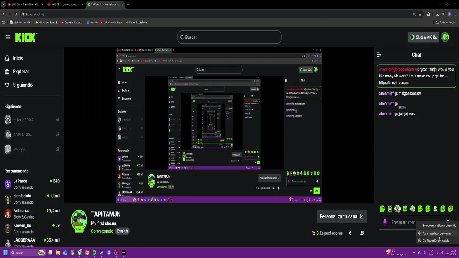Open the Outlook bookmark
Viewport: 459px width, 258px height.
pos(92,22)
